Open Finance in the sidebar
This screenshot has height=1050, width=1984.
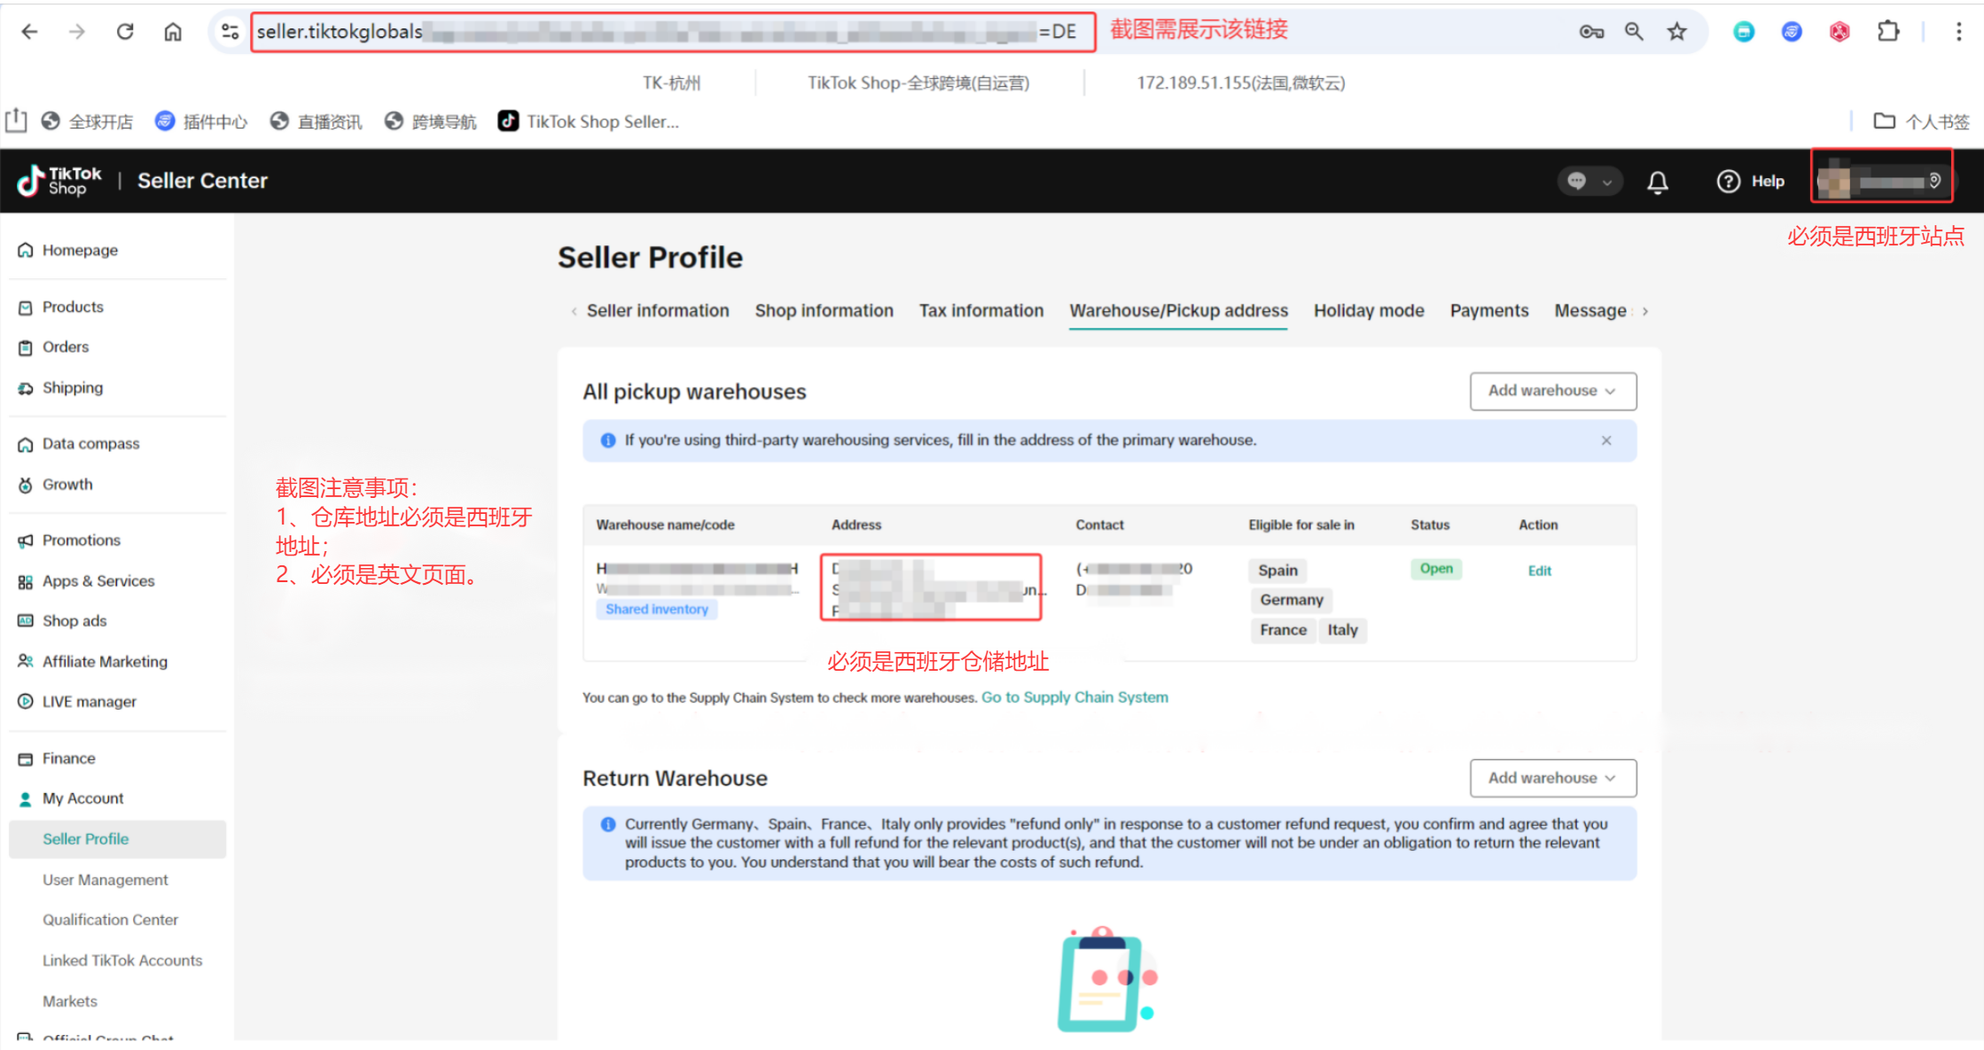pos(68,758)
